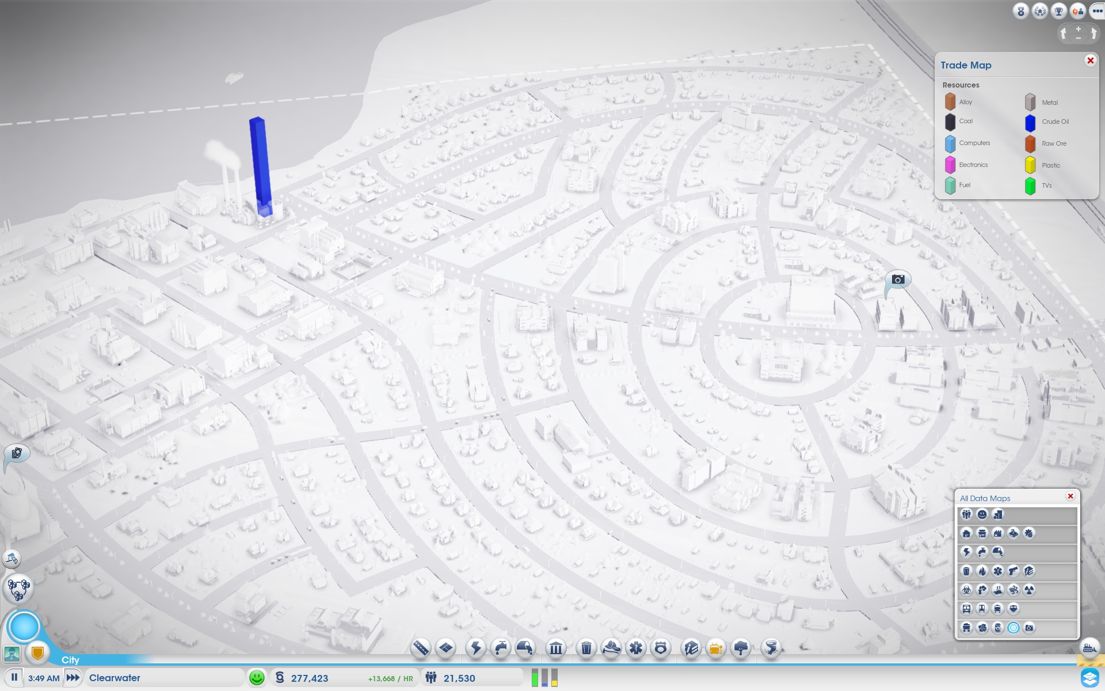Select the Crude Oil blue swatch

click(x=1030, y=123)
